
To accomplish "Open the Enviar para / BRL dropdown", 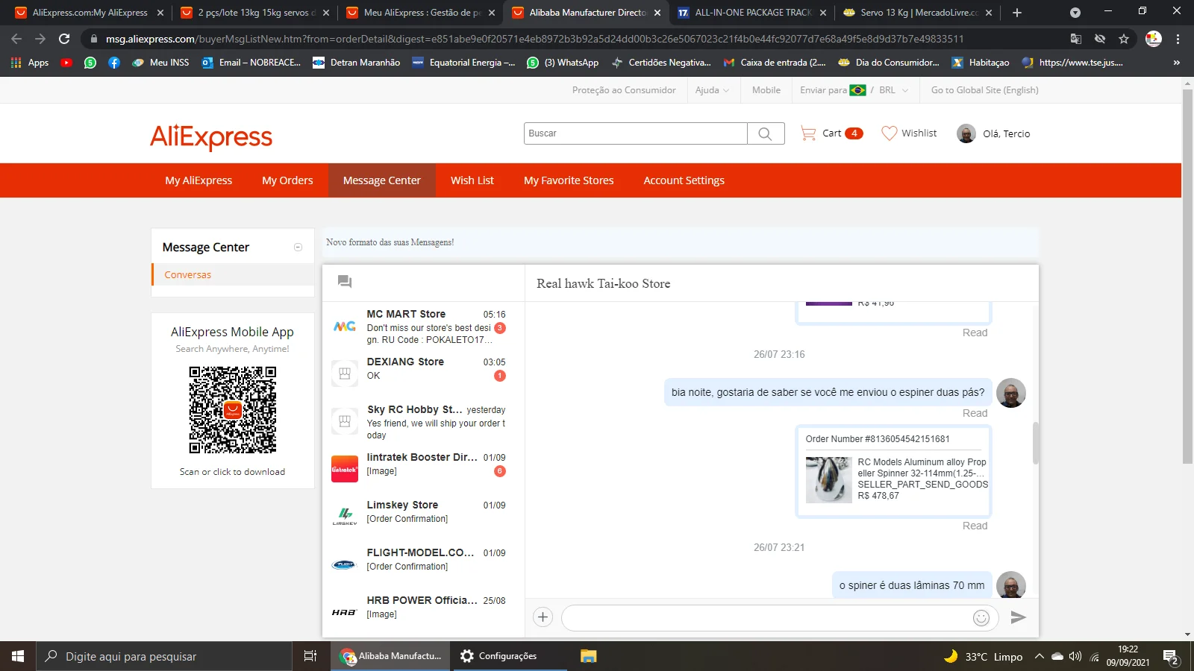I will pyautogui.click(x=854, y=90).
